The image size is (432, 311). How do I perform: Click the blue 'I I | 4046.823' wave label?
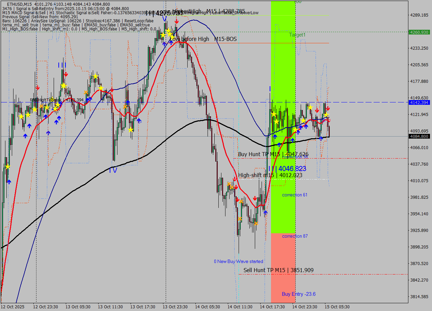(x=288, y=168)
